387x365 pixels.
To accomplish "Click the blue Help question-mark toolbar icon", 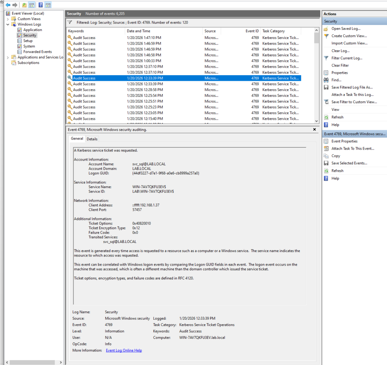I will [x=40, y=5].
